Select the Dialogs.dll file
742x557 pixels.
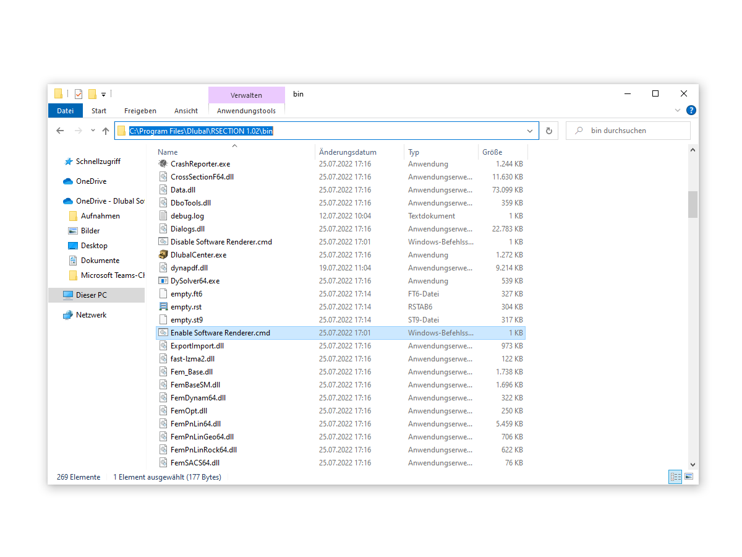(x=340, y=229)
